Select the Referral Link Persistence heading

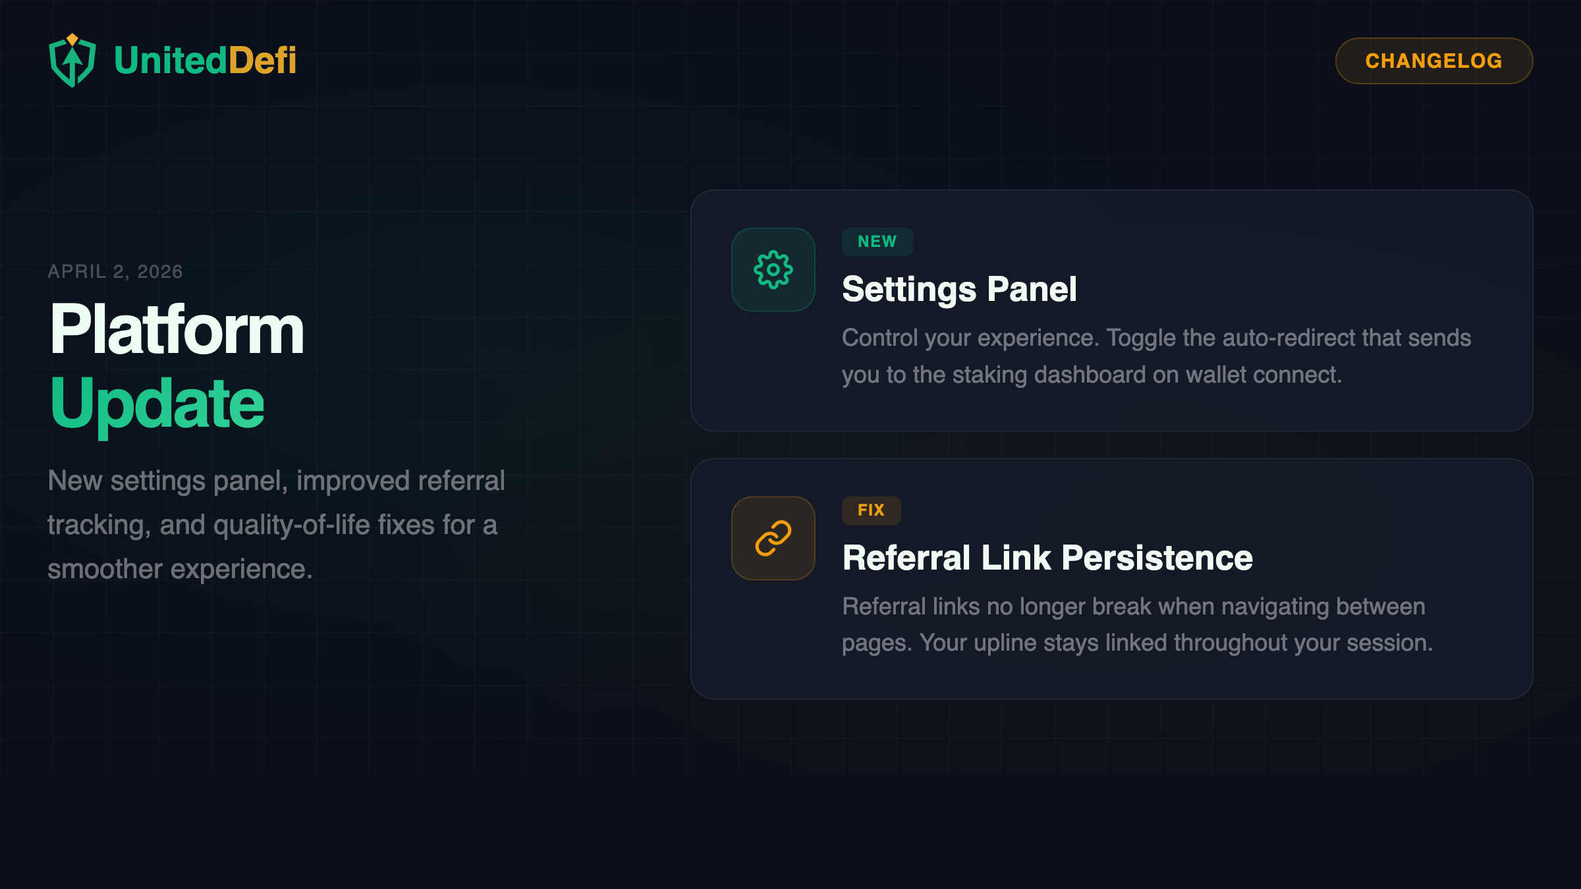pyautogui.click(x=1047, y=558)
